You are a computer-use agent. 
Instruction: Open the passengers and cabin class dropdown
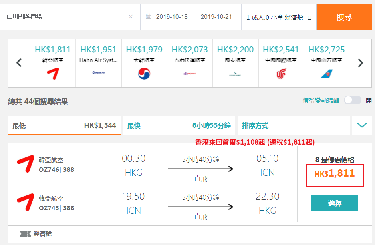coord(279,17)
